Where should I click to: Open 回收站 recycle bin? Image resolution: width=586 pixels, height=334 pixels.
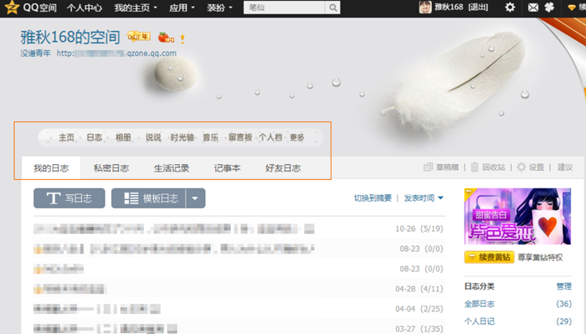coord(488,167)
